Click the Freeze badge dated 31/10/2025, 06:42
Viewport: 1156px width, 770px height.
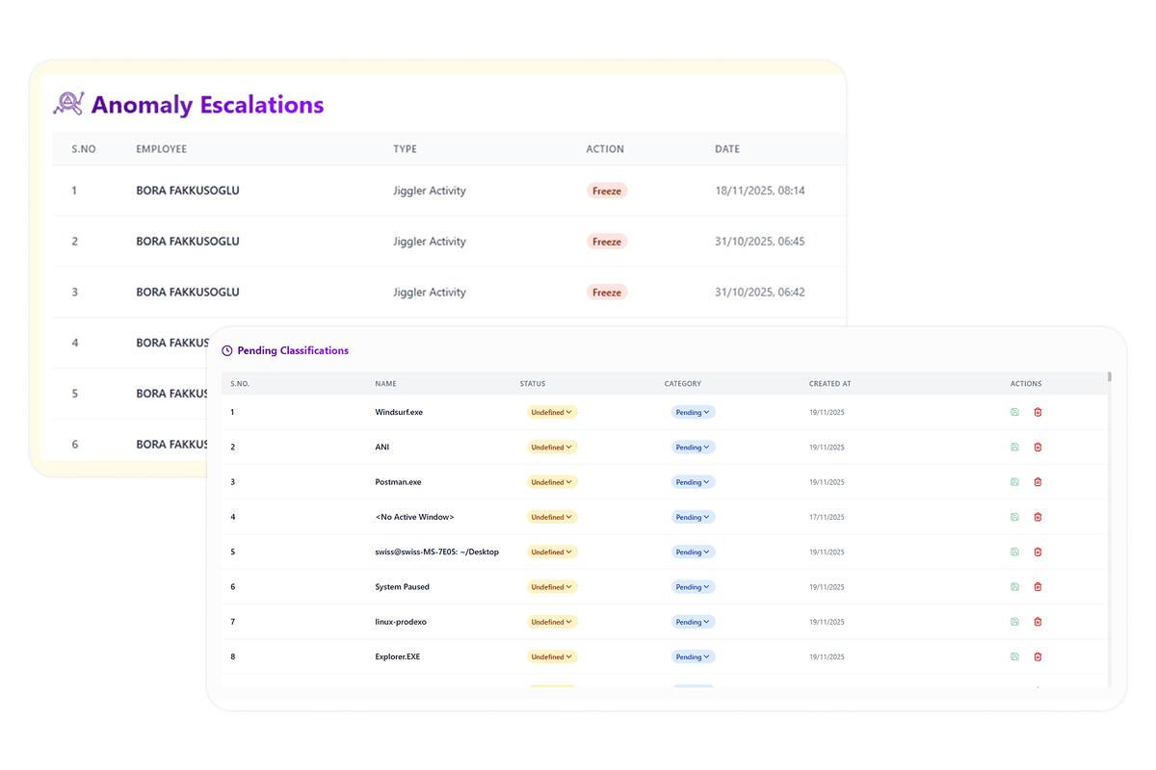(607, 293)
